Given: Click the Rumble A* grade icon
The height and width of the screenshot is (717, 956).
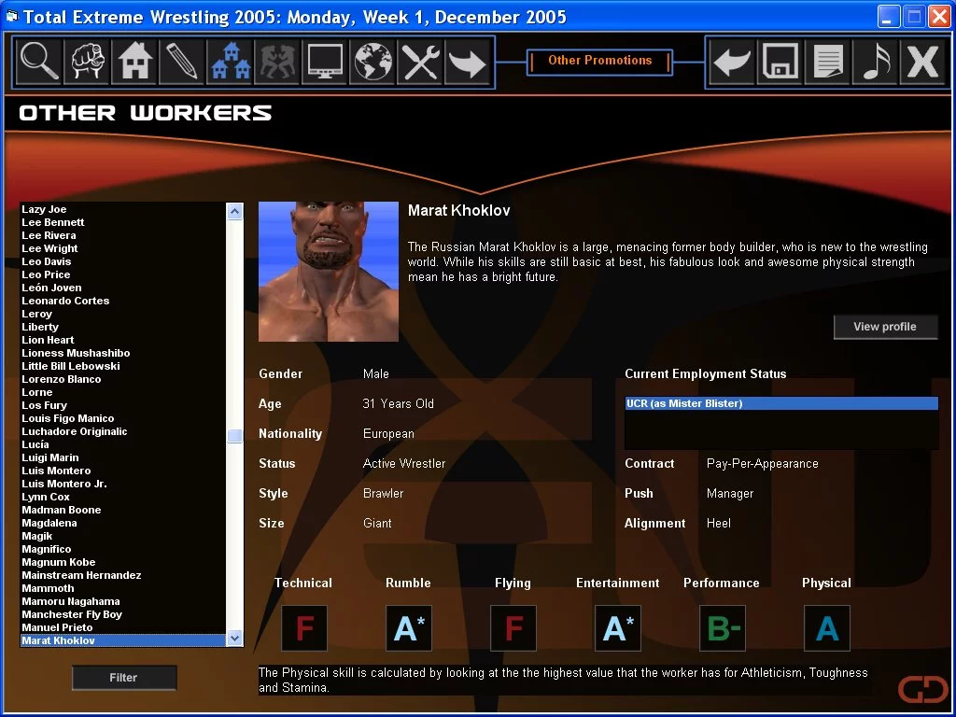Looking at the screenshot, I should pos(409,628).
